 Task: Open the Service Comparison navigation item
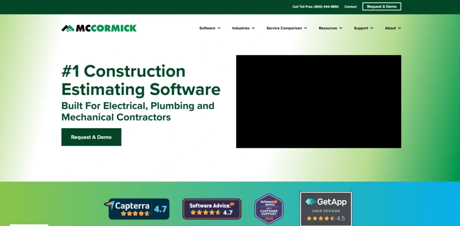click(x=284, y=28)
